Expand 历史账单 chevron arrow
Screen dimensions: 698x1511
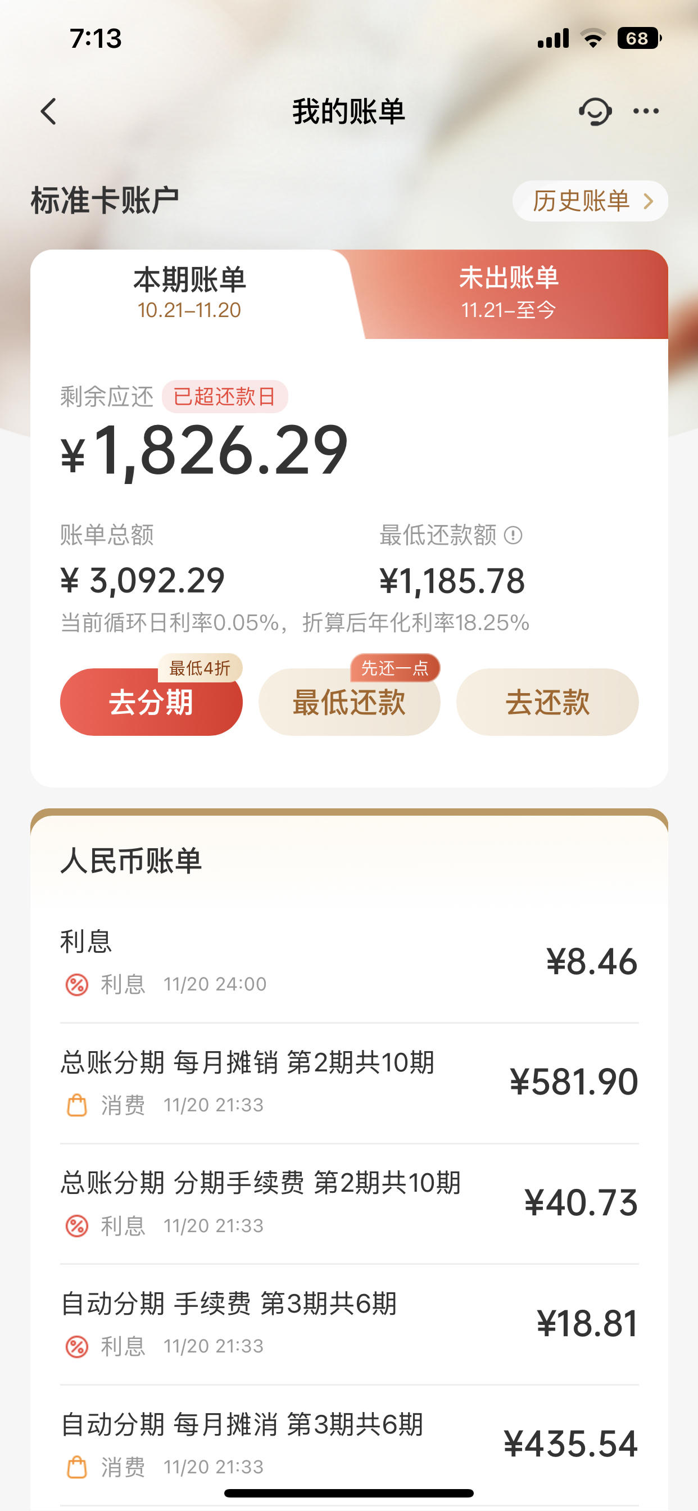coord(648,201)
